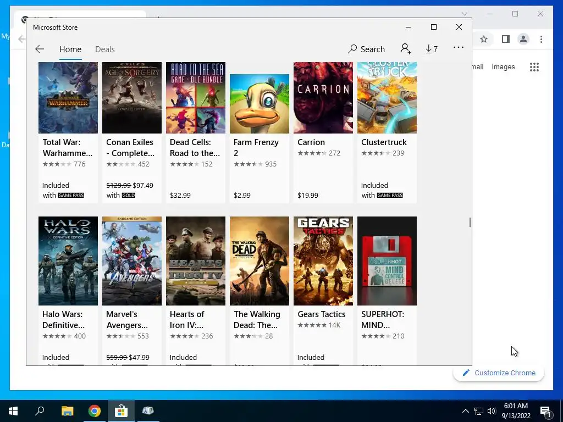Click the Gears Tactics 14K star rating
The height and width of the screenshot is (422, 563).
coord(319,325)
